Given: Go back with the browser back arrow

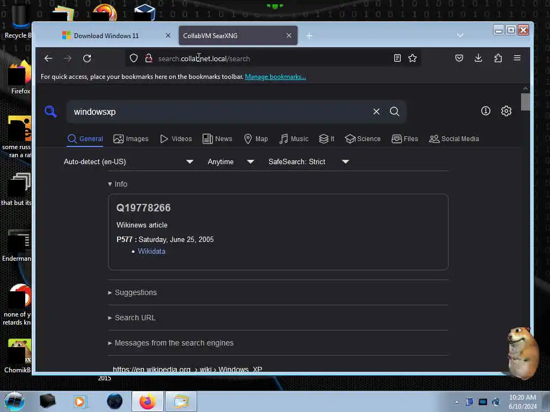Looking at the screenshot, I should pos(48,58).
